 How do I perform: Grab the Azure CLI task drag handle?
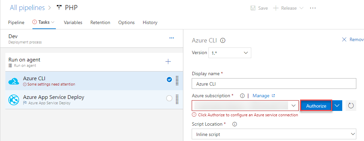pos(177,81)
